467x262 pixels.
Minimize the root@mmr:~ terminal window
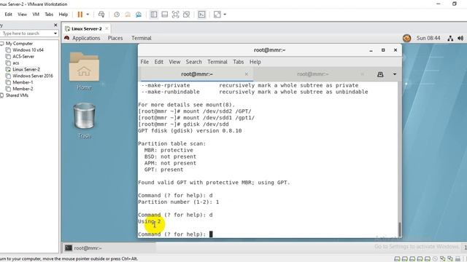[x=371, y=50]
